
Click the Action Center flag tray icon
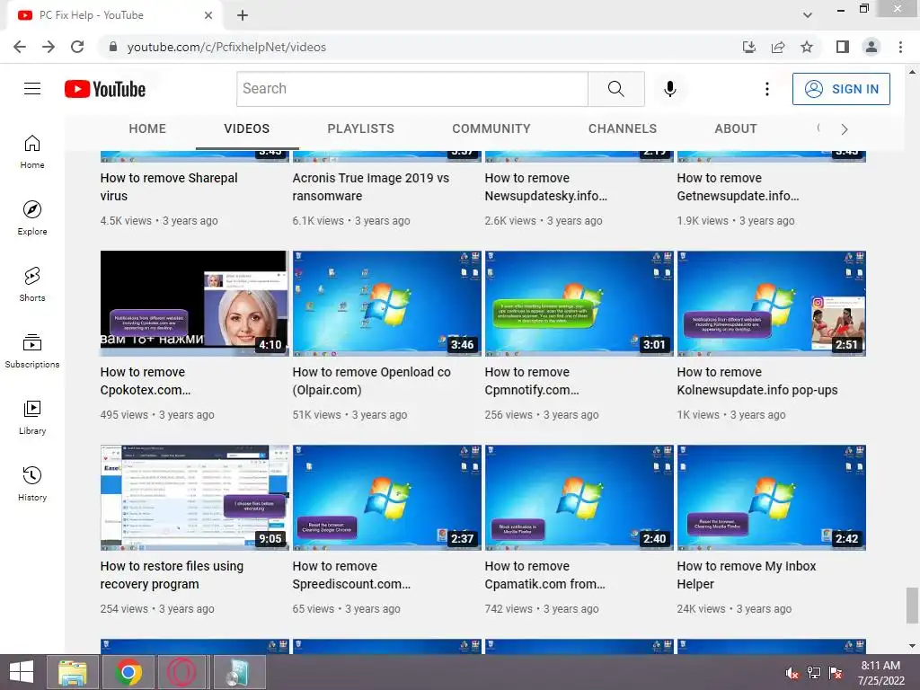click(836, 673)
